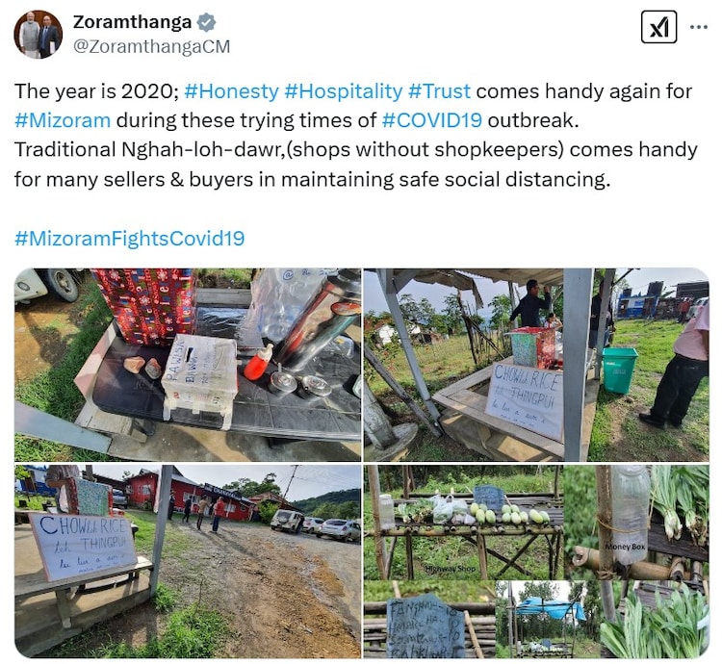Click the Money Box label in the collage

coord(625,547)
